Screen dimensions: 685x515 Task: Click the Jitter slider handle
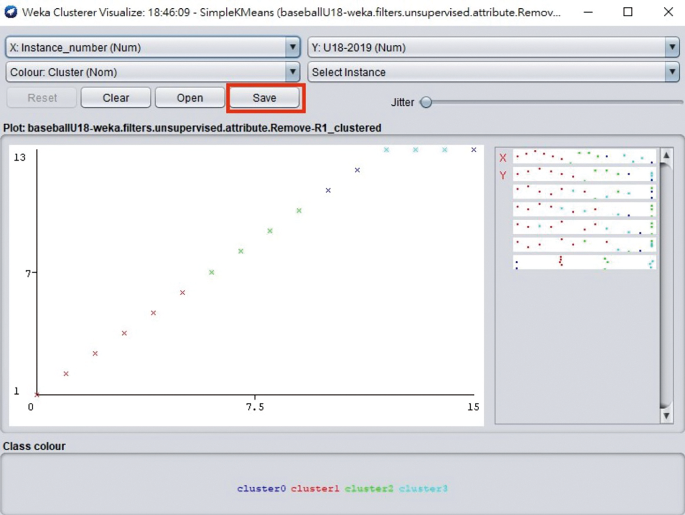426,102
